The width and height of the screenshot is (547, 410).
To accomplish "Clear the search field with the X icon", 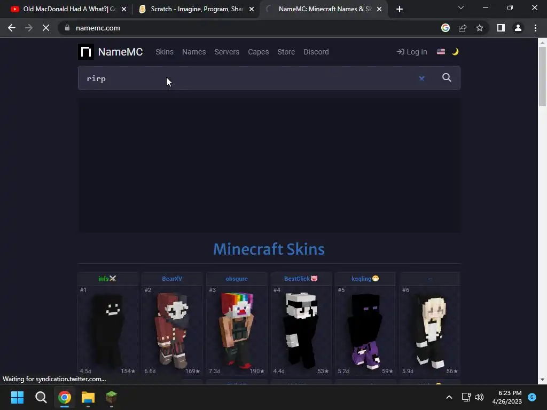I will 422,78.
